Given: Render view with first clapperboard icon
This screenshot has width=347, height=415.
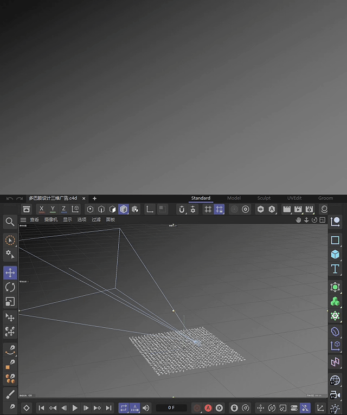Looking at the screenshot, I should tap(287, 209).
